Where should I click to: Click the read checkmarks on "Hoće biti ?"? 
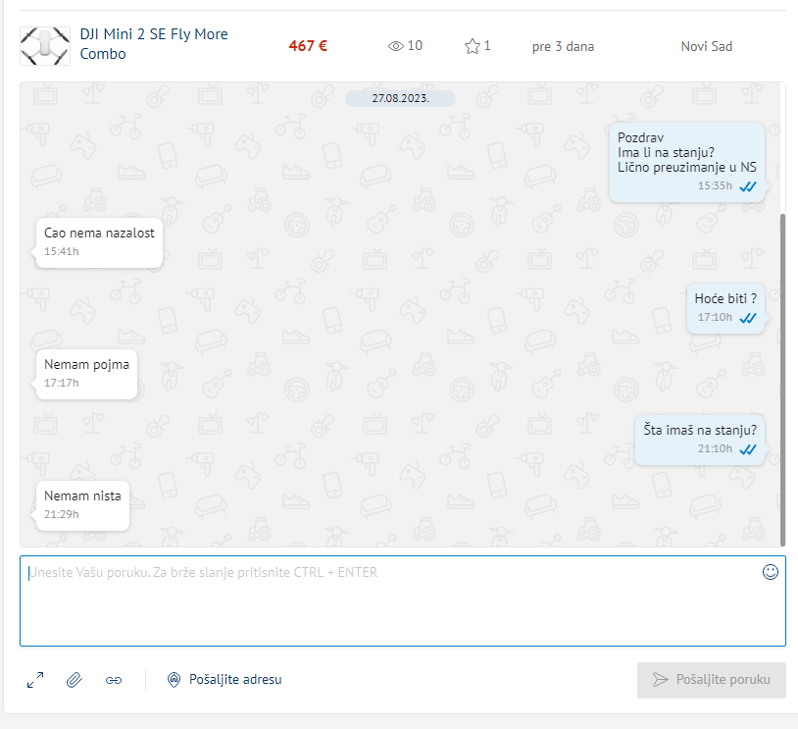click(x=748, y=318)
